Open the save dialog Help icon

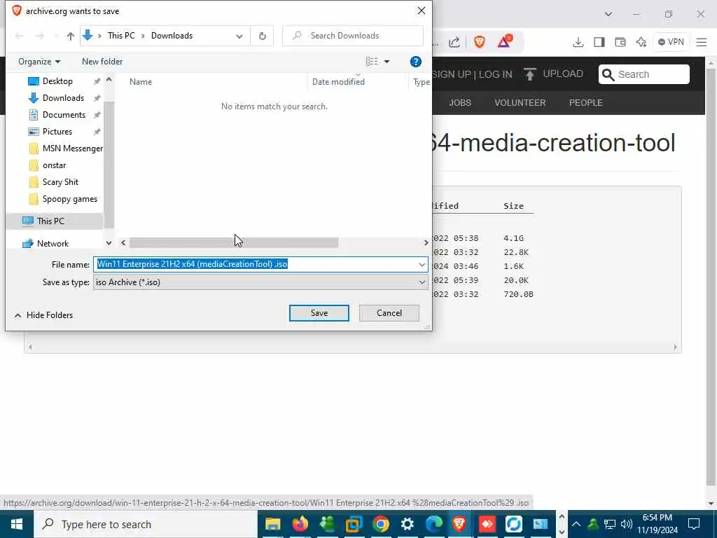point(416,62)
